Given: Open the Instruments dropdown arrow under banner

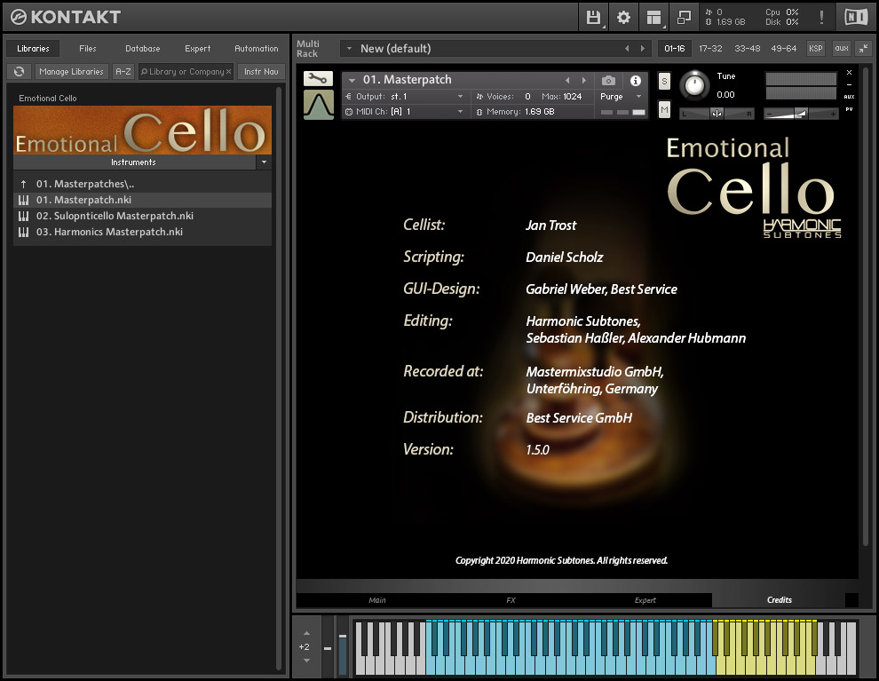Looking at the screenshot, I should point(263,162).
